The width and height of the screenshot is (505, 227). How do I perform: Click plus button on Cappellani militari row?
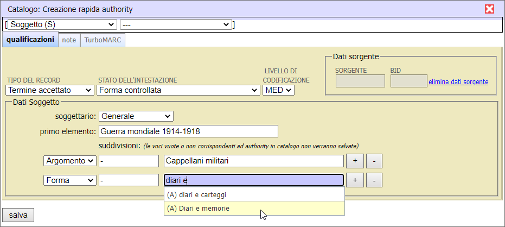(x=355, y=161)
